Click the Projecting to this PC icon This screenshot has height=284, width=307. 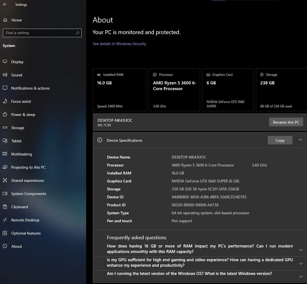point(5,167)
